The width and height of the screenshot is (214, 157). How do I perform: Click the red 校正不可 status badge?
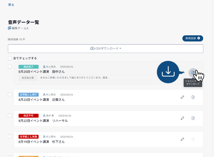pyautogui.click(x=28, y=116)
